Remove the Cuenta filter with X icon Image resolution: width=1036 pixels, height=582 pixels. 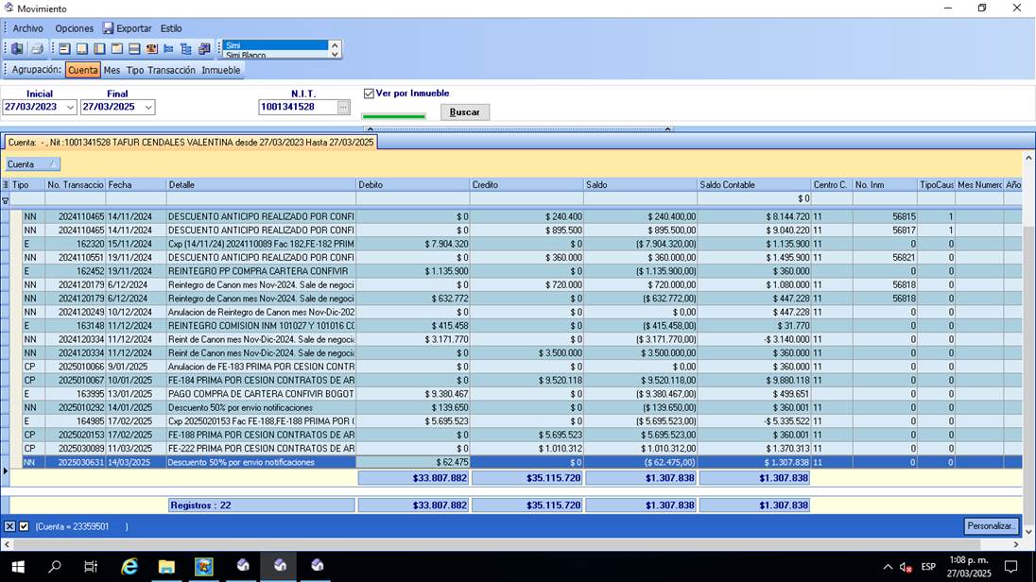pos(9,526)
